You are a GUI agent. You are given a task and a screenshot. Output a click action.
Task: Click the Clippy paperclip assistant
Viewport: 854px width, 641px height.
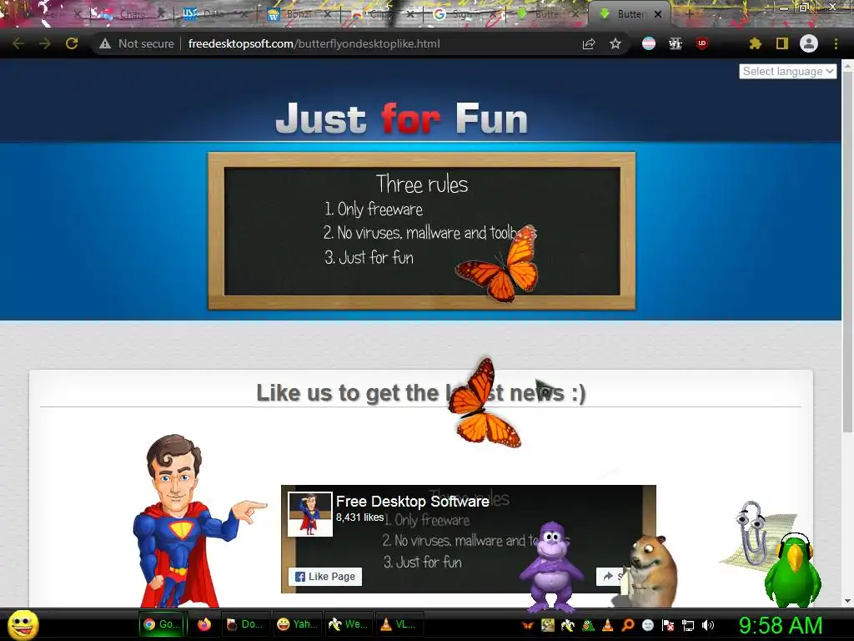751,535
